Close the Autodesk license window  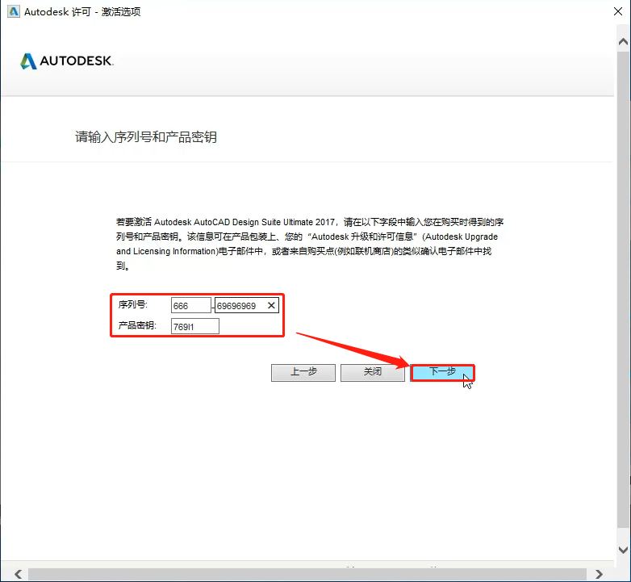point(618,11)
